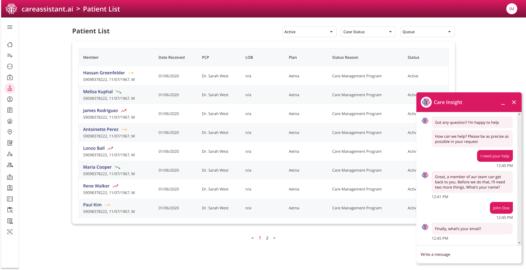Screen dimensions: 526x270
Task: Expand the Queue dropdown
Action: click(x=427, y=32)
